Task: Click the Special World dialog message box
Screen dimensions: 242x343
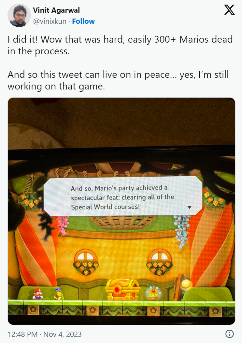Action: [x=123, y=196]
